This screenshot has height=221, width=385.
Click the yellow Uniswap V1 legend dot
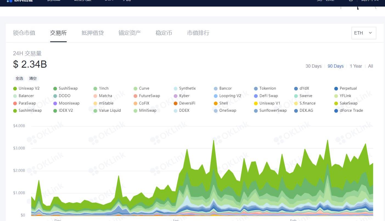tap(256, 104)
